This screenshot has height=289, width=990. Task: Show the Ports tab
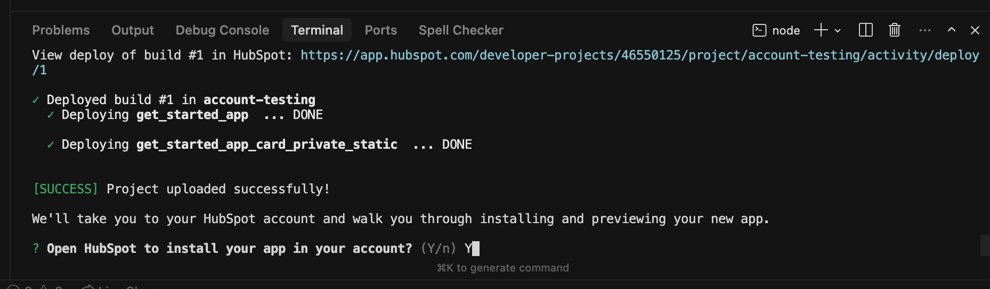pos(380,30)
